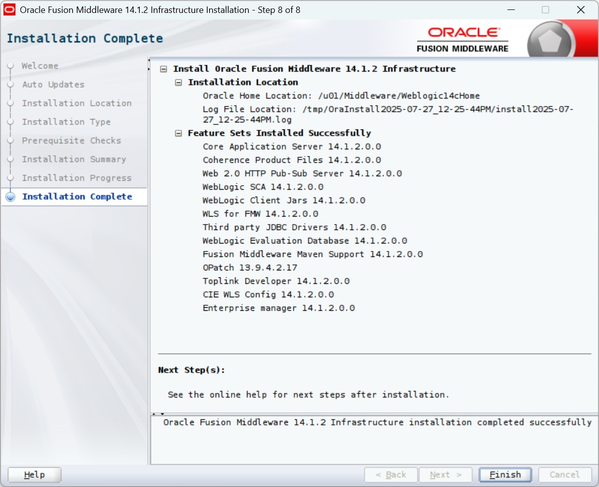The height and width of the screenshot is (487, 599).
Task: Minimize the installer window
Action: tap(511, 9)
